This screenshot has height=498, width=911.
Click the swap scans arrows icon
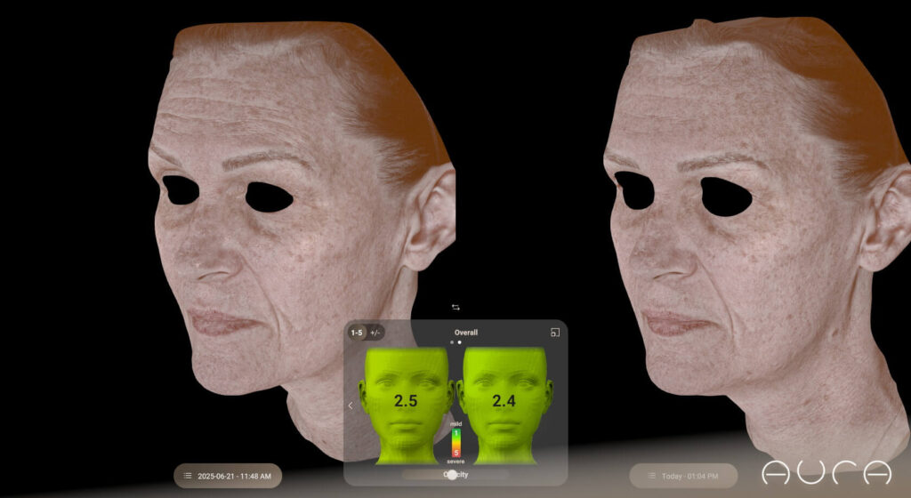pos(455,307)
